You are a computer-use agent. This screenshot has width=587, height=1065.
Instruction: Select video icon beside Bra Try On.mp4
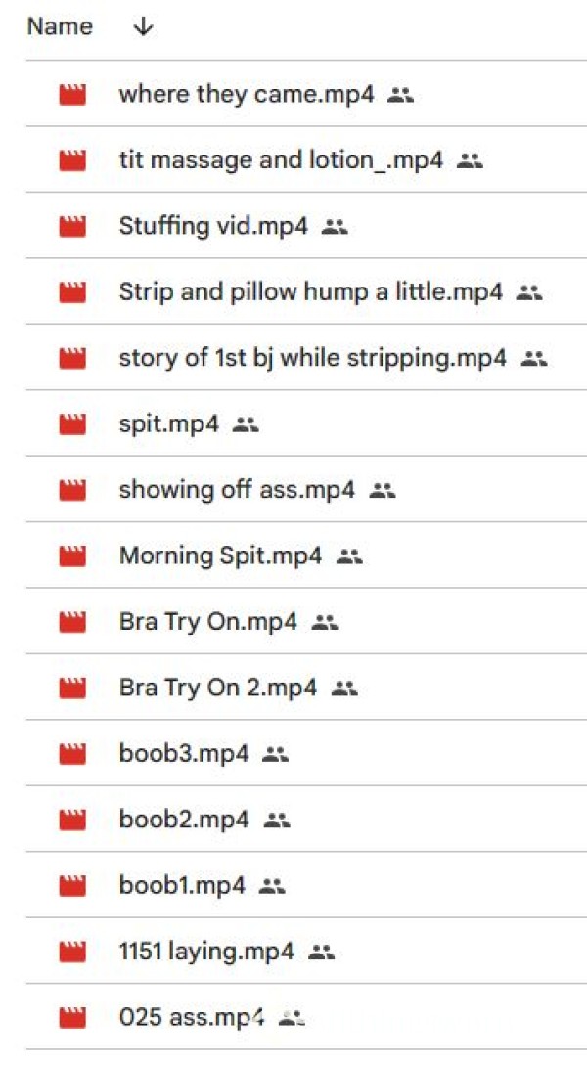point(72,622)
